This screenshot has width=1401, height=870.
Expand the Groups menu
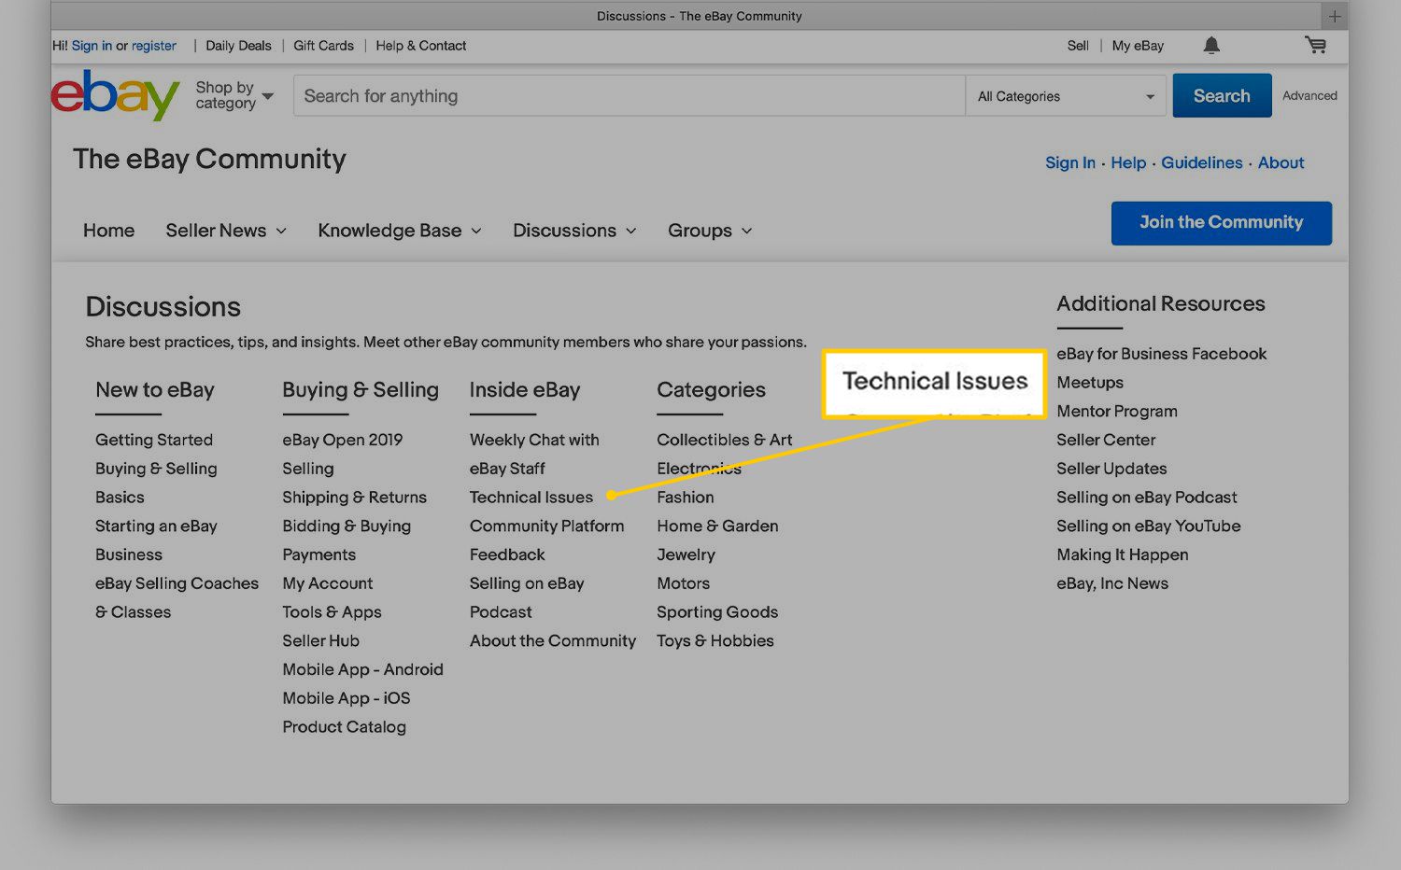[710, 231]
